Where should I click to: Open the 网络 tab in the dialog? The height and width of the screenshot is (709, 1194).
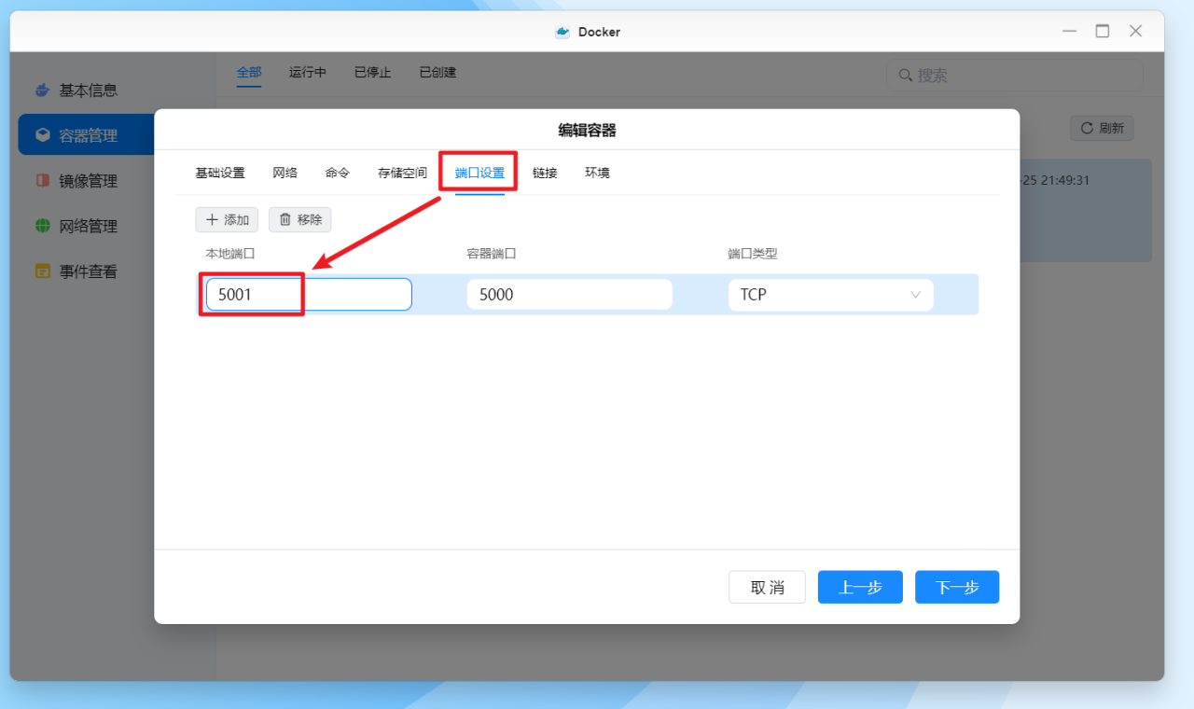point(285,172)
